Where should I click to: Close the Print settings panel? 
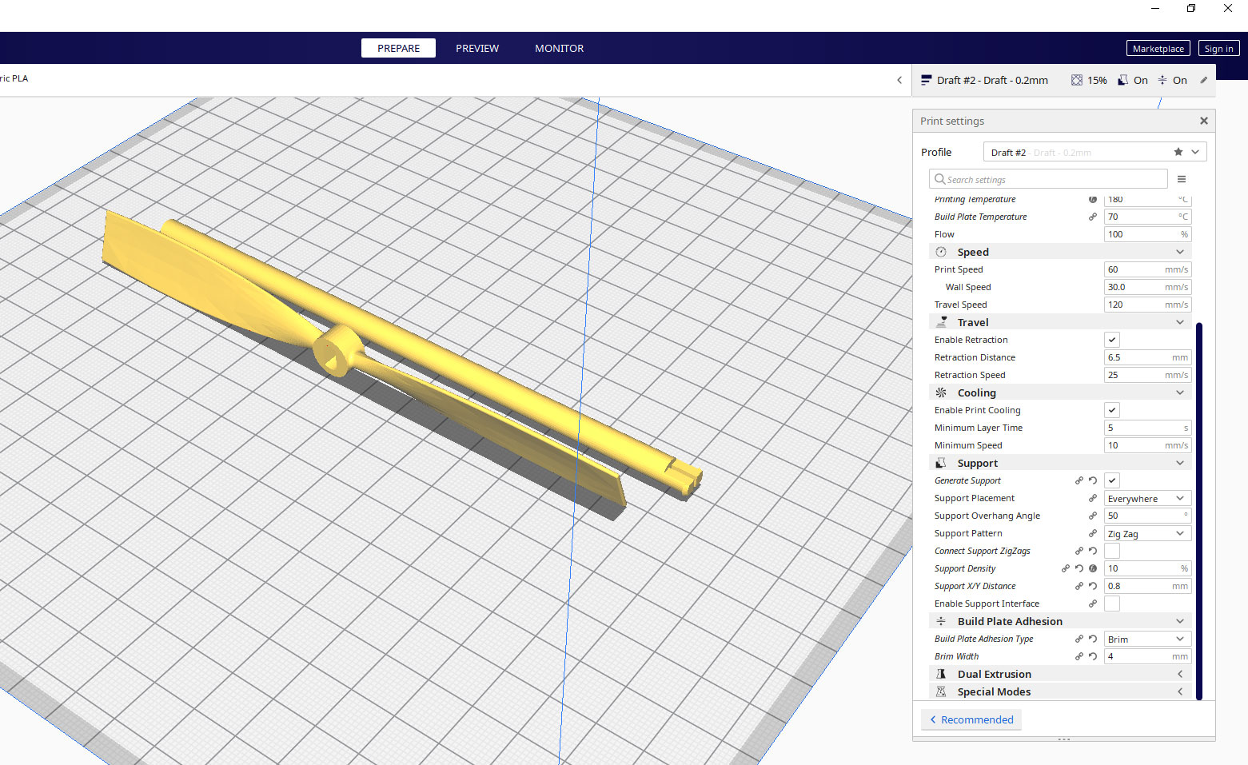point(1204,121)
